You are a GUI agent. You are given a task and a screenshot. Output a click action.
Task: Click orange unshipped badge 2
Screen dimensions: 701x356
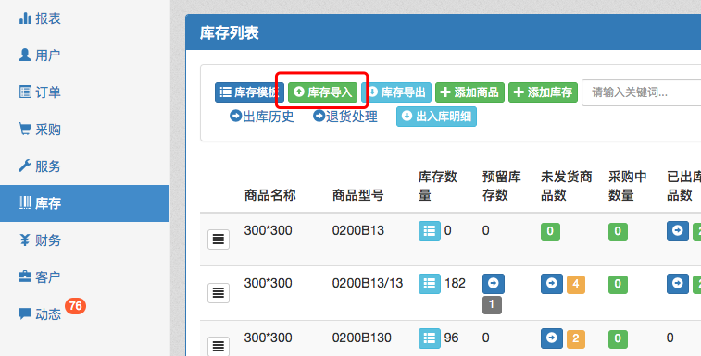[x=576, y=339]
